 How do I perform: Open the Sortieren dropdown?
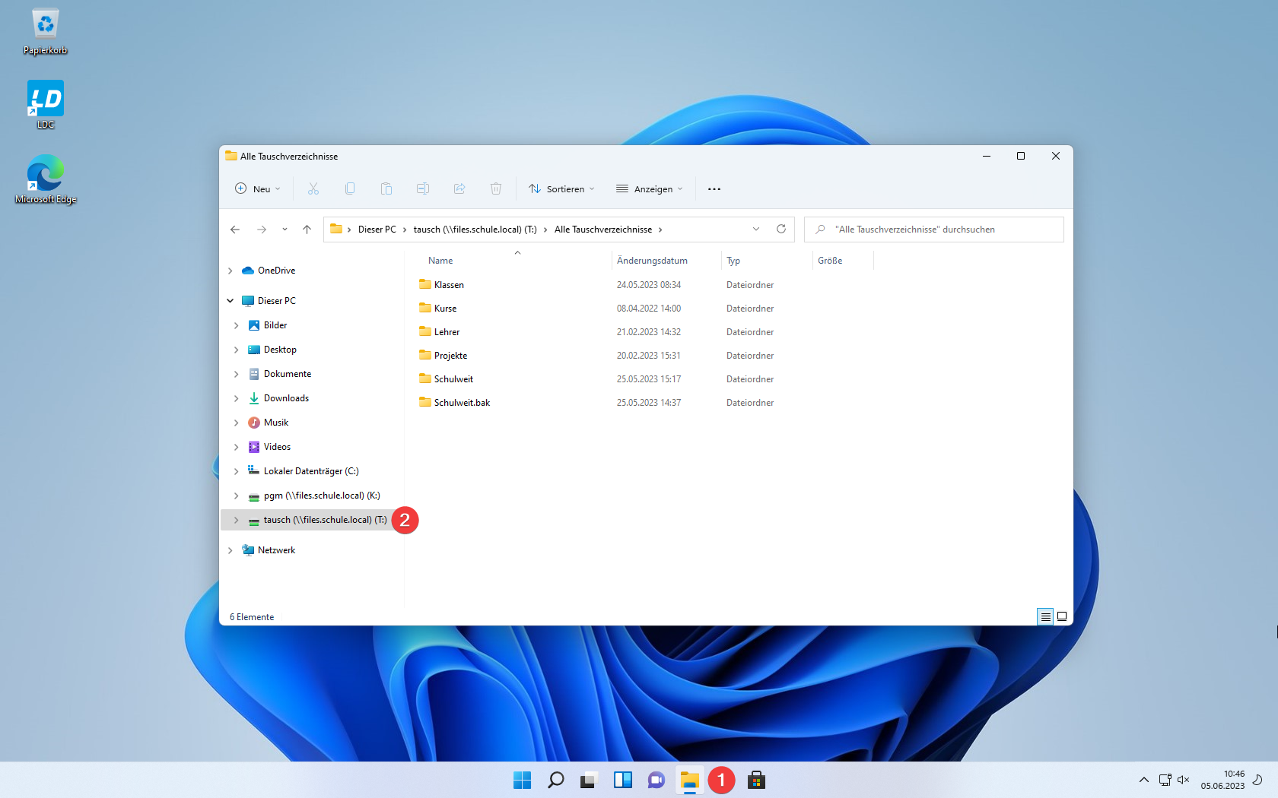(x=561, y=188)
